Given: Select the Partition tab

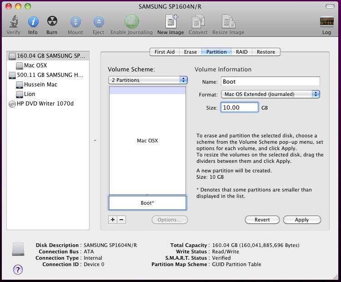Looking at the screenshot, I should tap(216, 52).
